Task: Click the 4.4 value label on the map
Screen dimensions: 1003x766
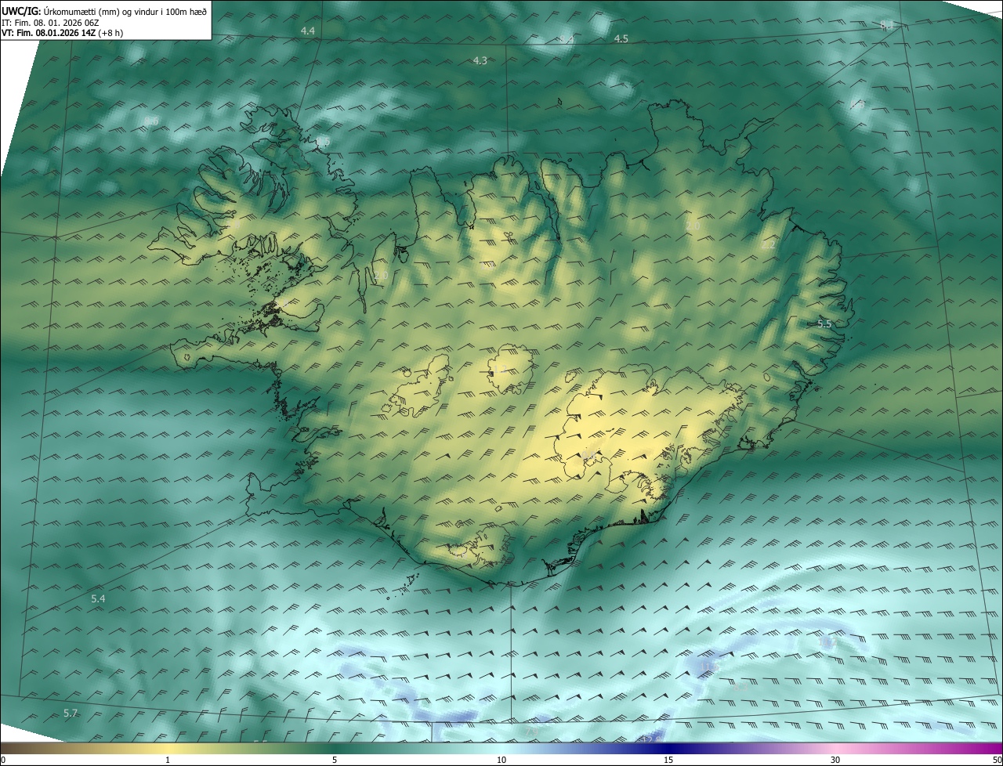Action: [x=307, y=31]
